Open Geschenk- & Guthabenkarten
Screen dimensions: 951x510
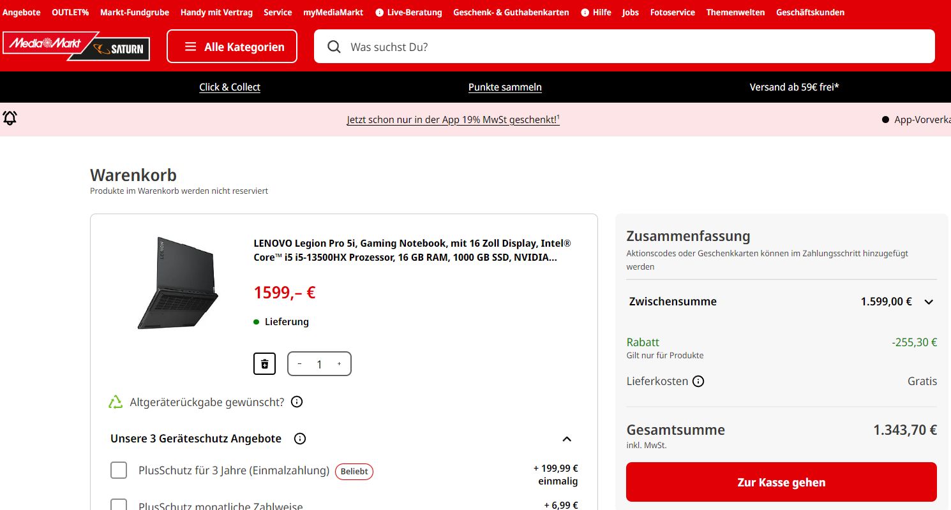(511, 12)
